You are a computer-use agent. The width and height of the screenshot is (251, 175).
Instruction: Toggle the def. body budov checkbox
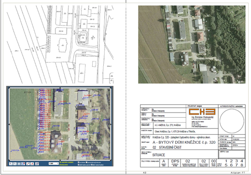(x=92, y=165)
